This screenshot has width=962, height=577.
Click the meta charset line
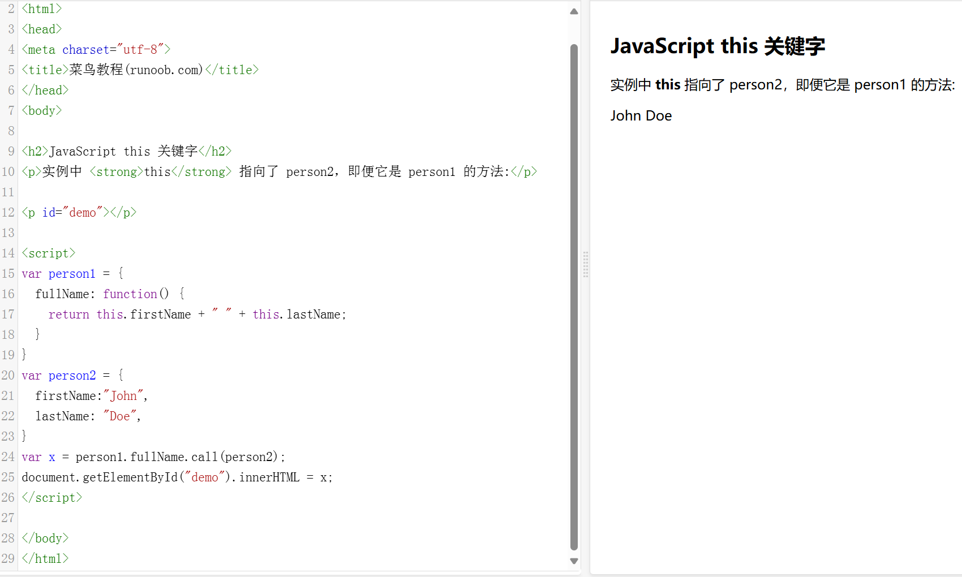tap(96, 50)
